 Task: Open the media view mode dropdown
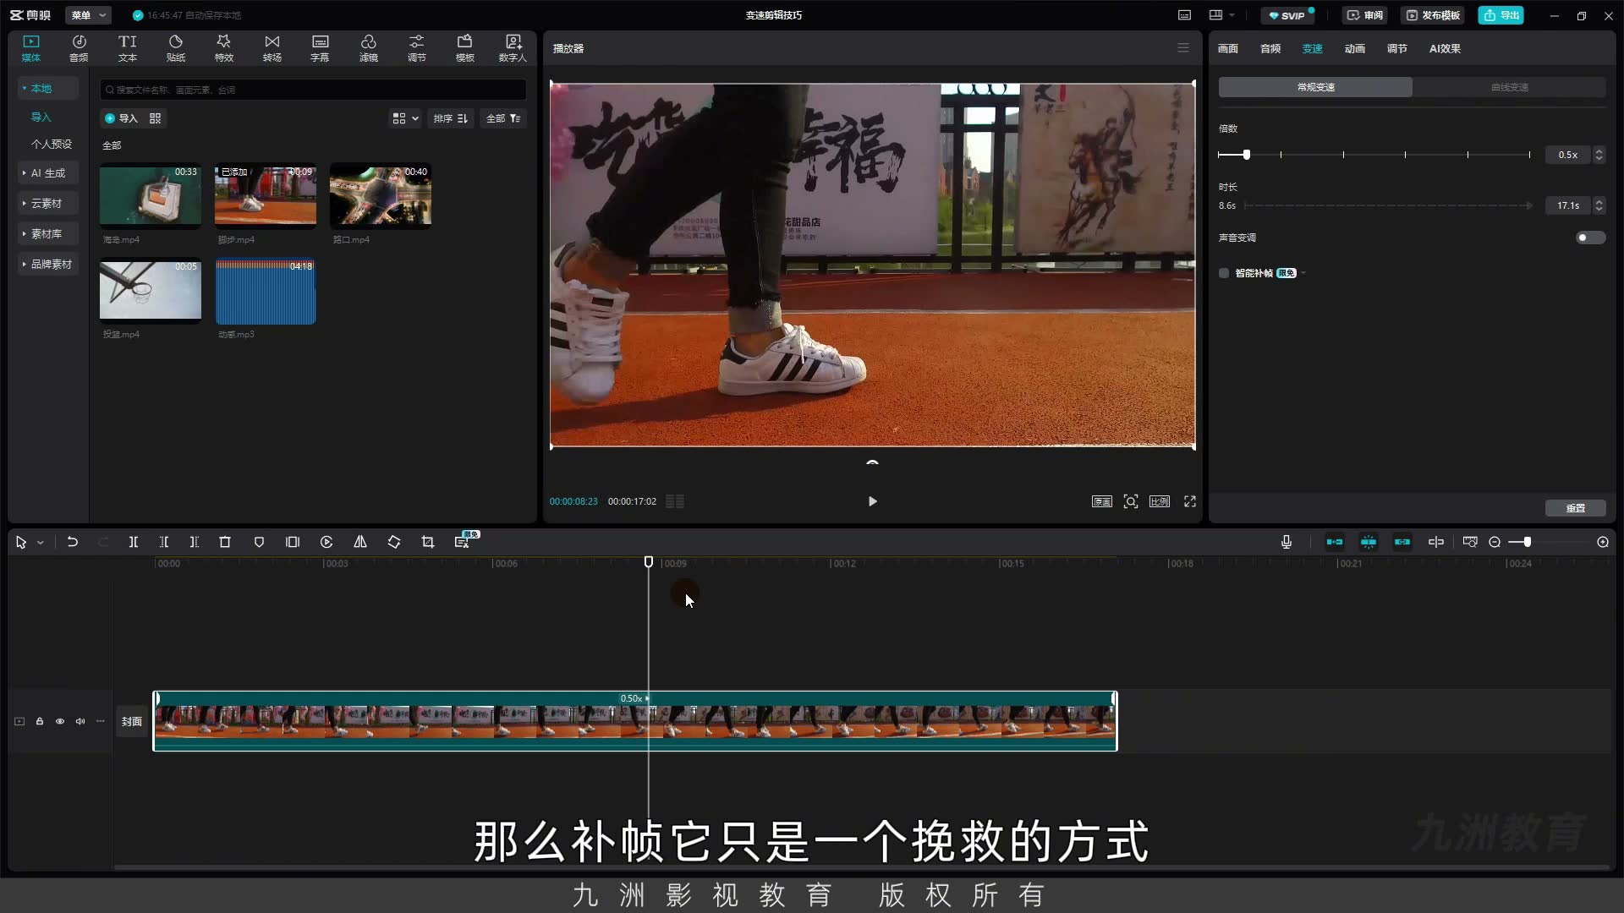point(405,118)
